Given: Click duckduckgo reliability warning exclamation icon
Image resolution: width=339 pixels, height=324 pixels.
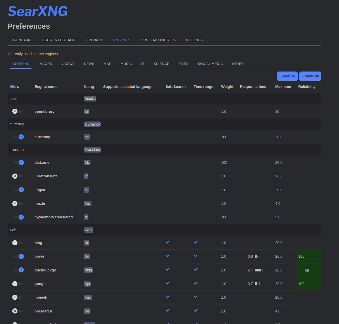Looking at the screenshot, I should (x=301, y=270).
